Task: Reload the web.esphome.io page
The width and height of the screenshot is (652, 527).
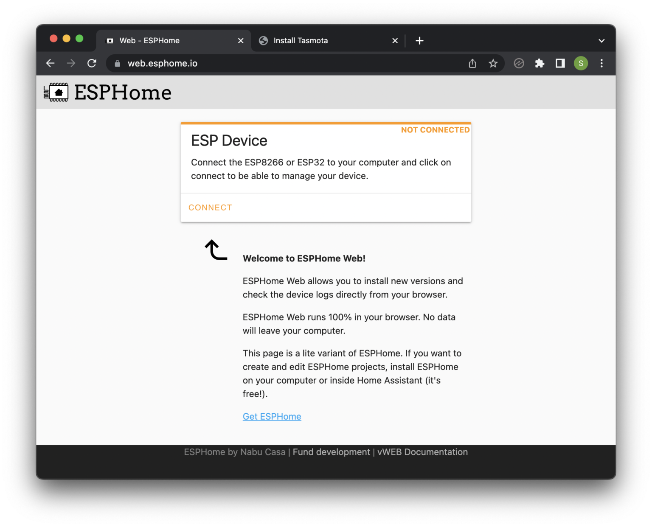Action: click(x=92, y=63)
